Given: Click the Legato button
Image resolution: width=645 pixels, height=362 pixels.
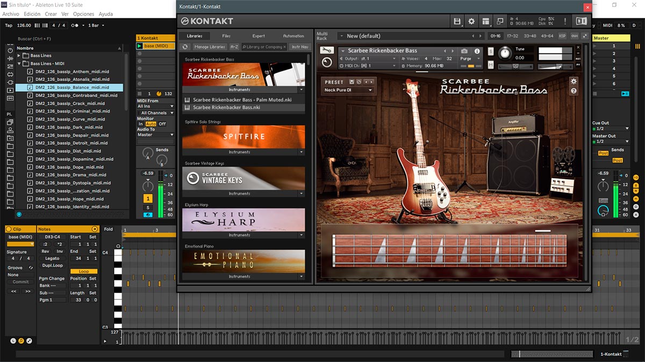Looking at the screenshot, I should (x=52, y=258).
